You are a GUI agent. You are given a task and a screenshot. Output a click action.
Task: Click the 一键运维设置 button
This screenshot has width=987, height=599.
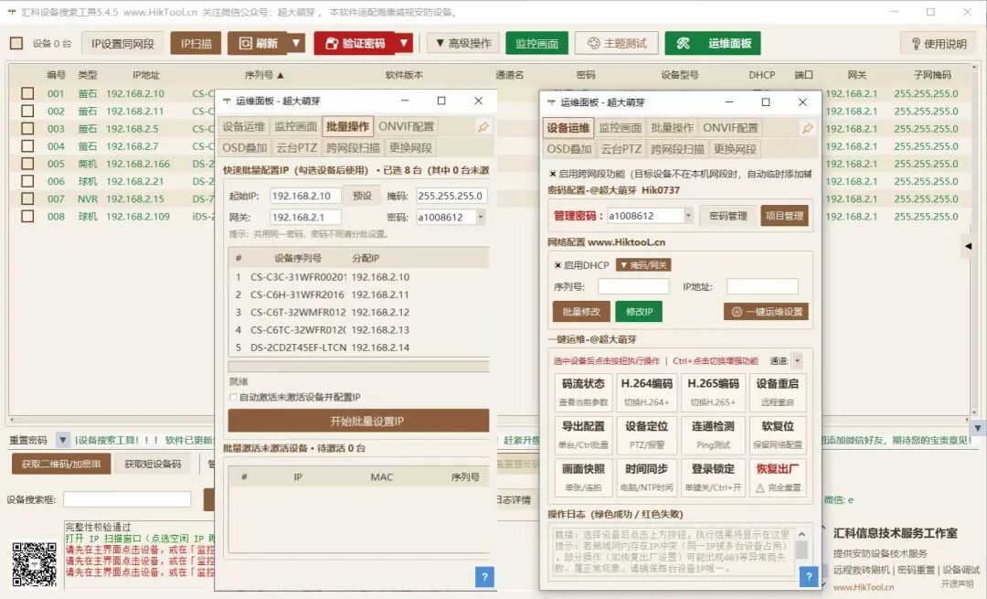point(766,312)
